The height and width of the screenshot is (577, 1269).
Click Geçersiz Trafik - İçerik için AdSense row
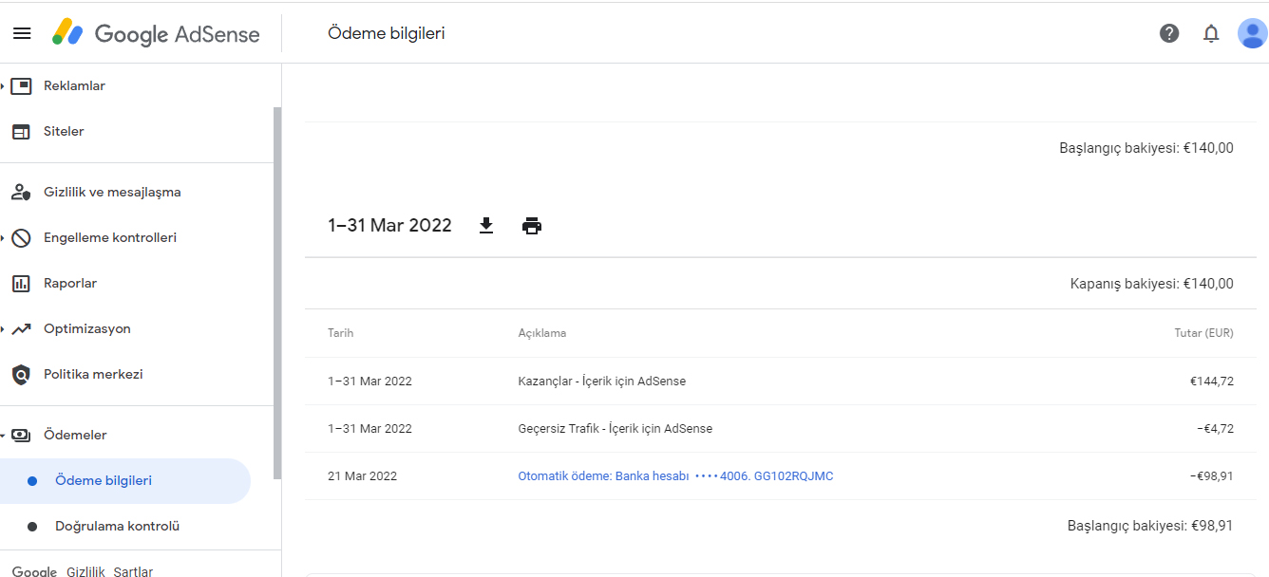(x=781, y=429)
